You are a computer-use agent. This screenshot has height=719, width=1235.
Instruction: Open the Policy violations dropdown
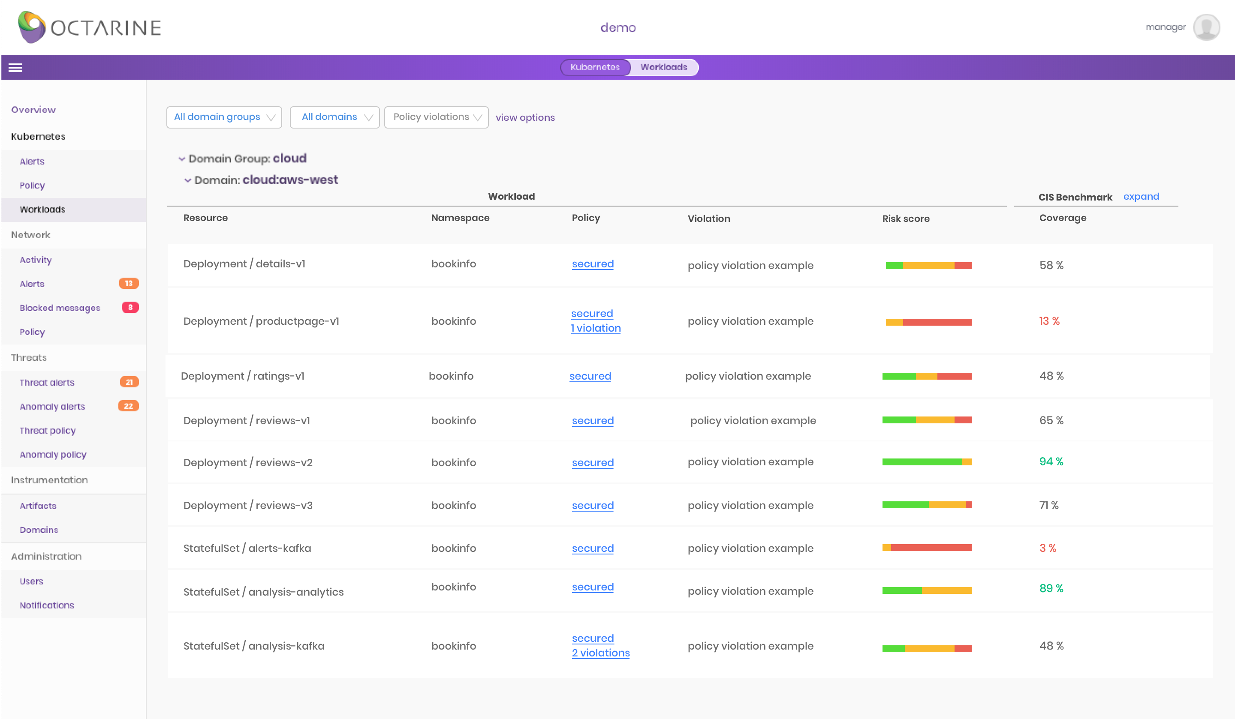436,117
